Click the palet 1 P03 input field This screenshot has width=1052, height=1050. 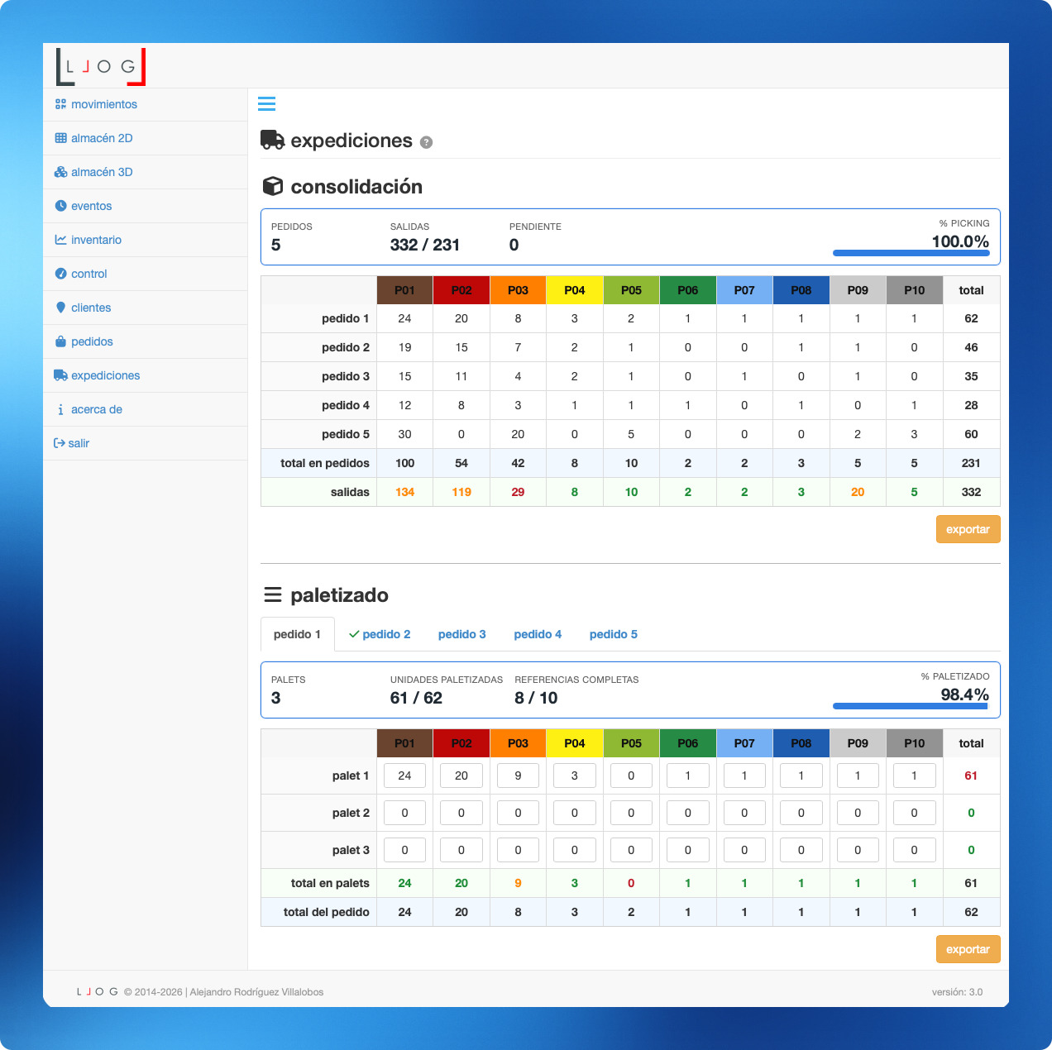point(518,776)
